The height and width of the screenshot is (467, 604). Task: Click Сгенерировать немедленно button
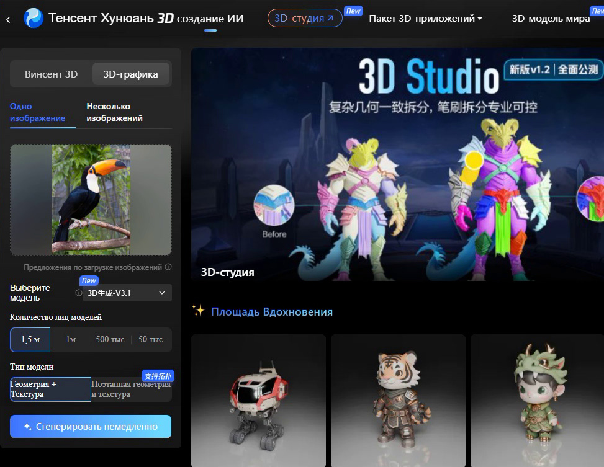(x=91, y=427)
